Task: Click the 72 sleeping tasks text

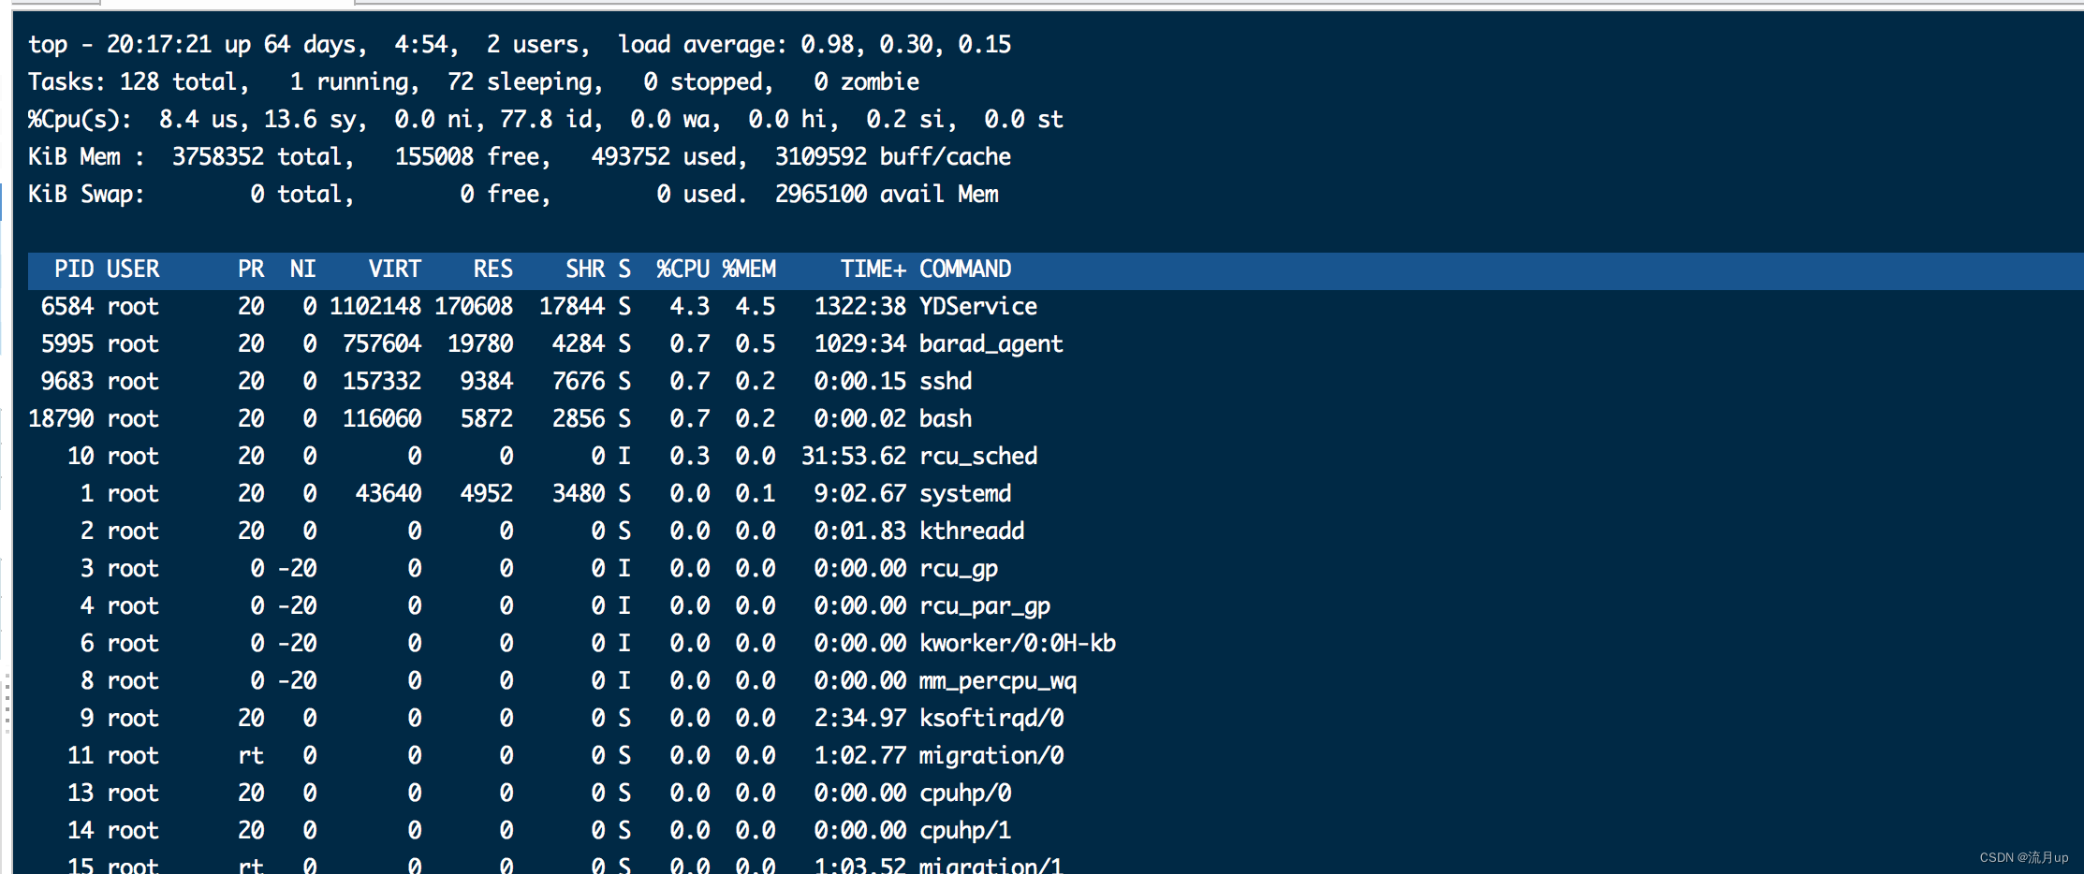Action: (x=525, y=82)
